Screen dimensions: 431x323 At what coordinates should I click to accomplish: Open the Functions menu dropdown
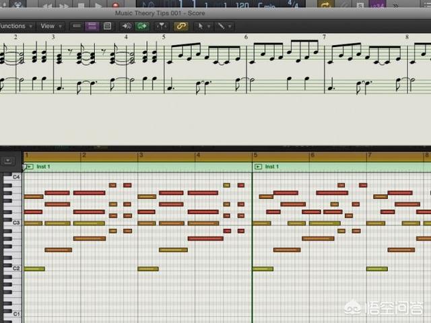pos(15,26)
